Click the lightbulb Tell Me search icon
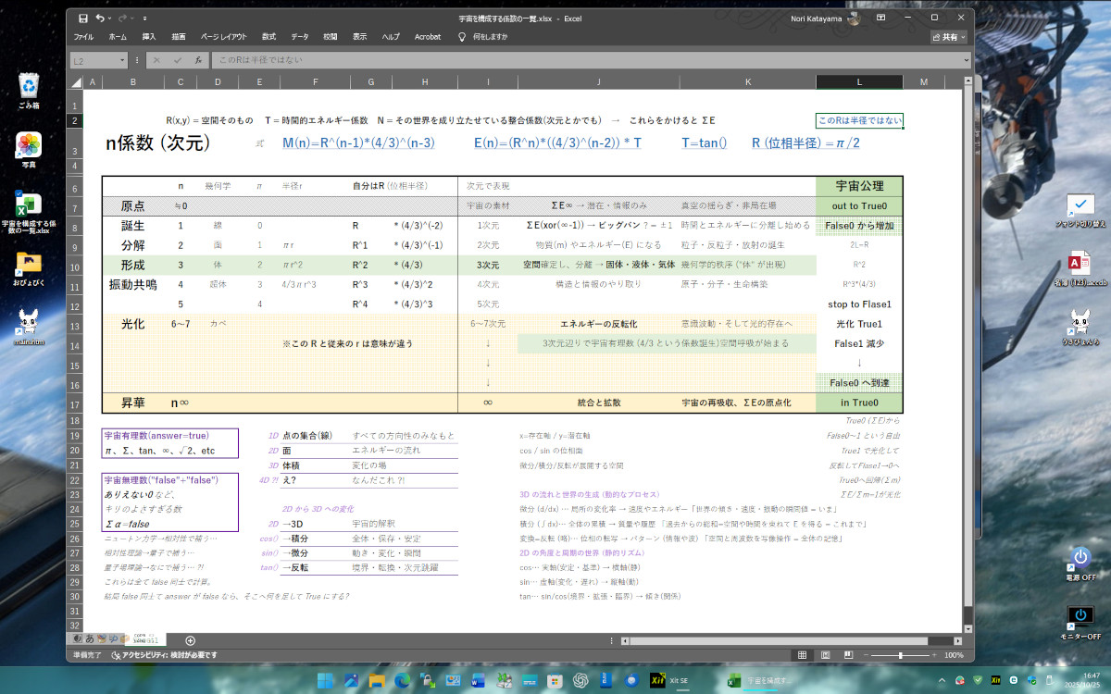Viewport: 1111px width, 694px height. point(462,37)
